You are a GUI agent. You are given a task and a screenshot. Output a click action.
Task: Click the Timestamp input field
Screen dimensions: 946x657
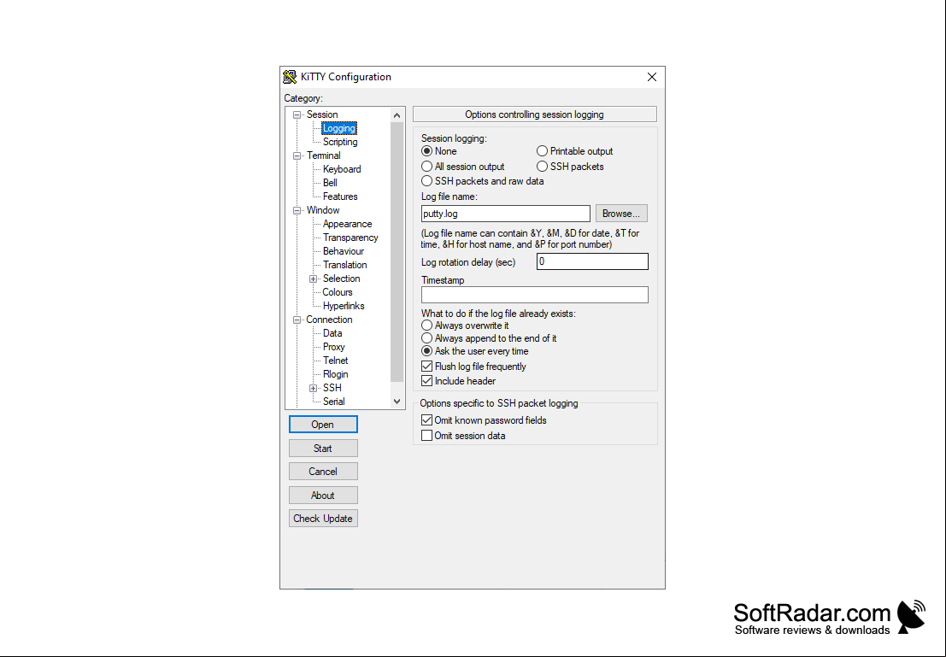pos(535,295)
